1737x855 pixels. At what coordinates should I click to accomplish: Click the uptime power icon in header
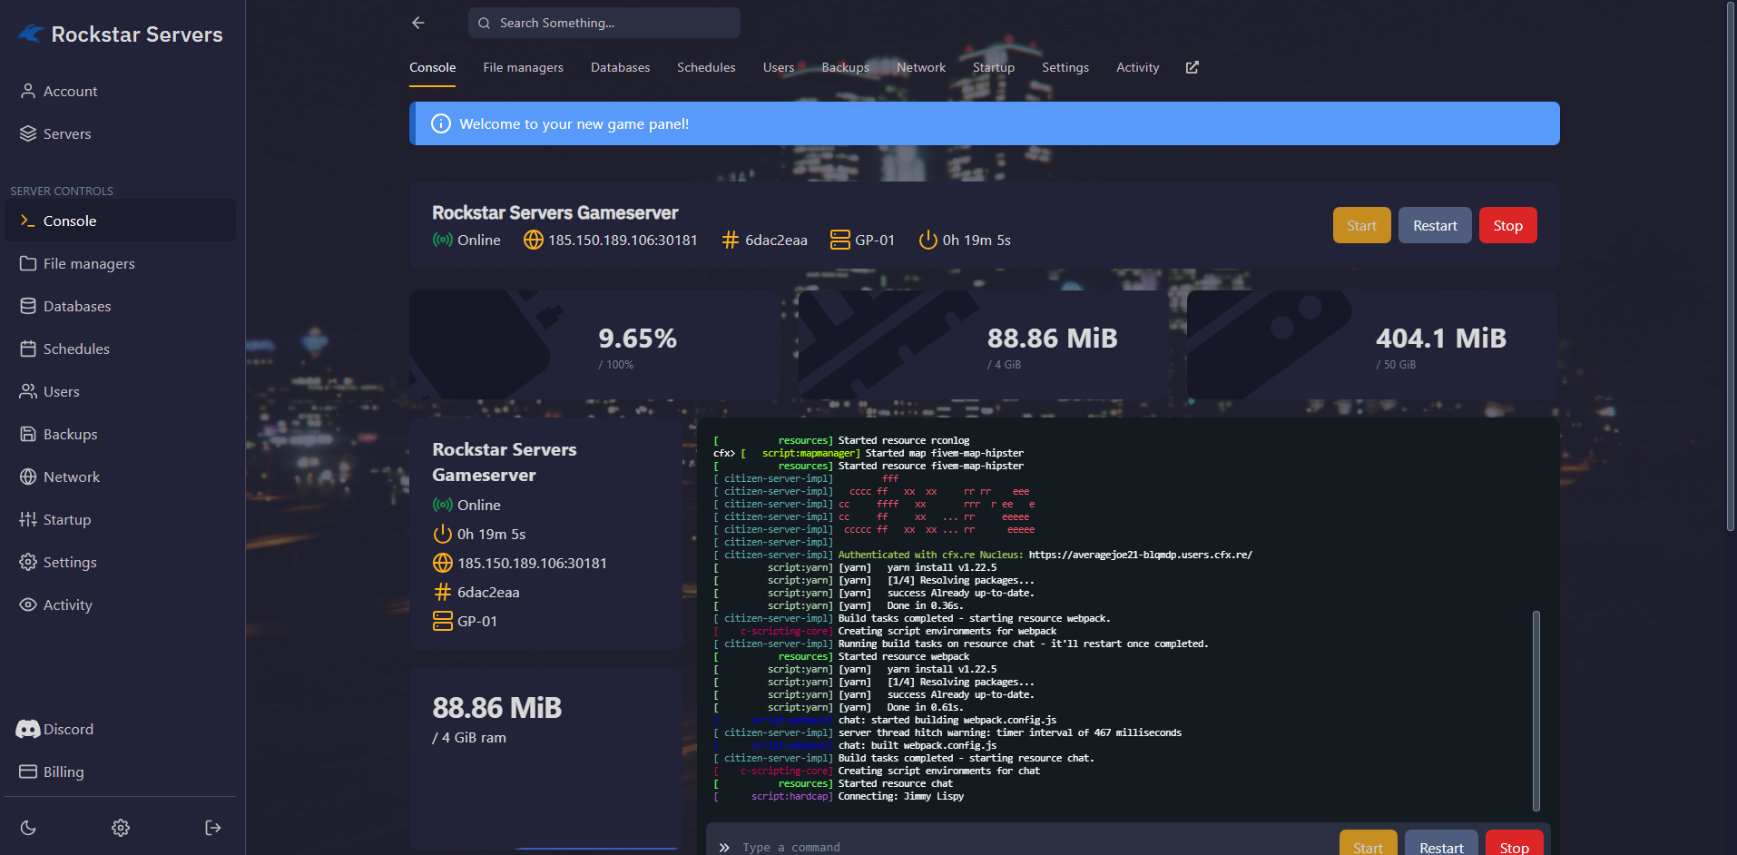[928, 240]
